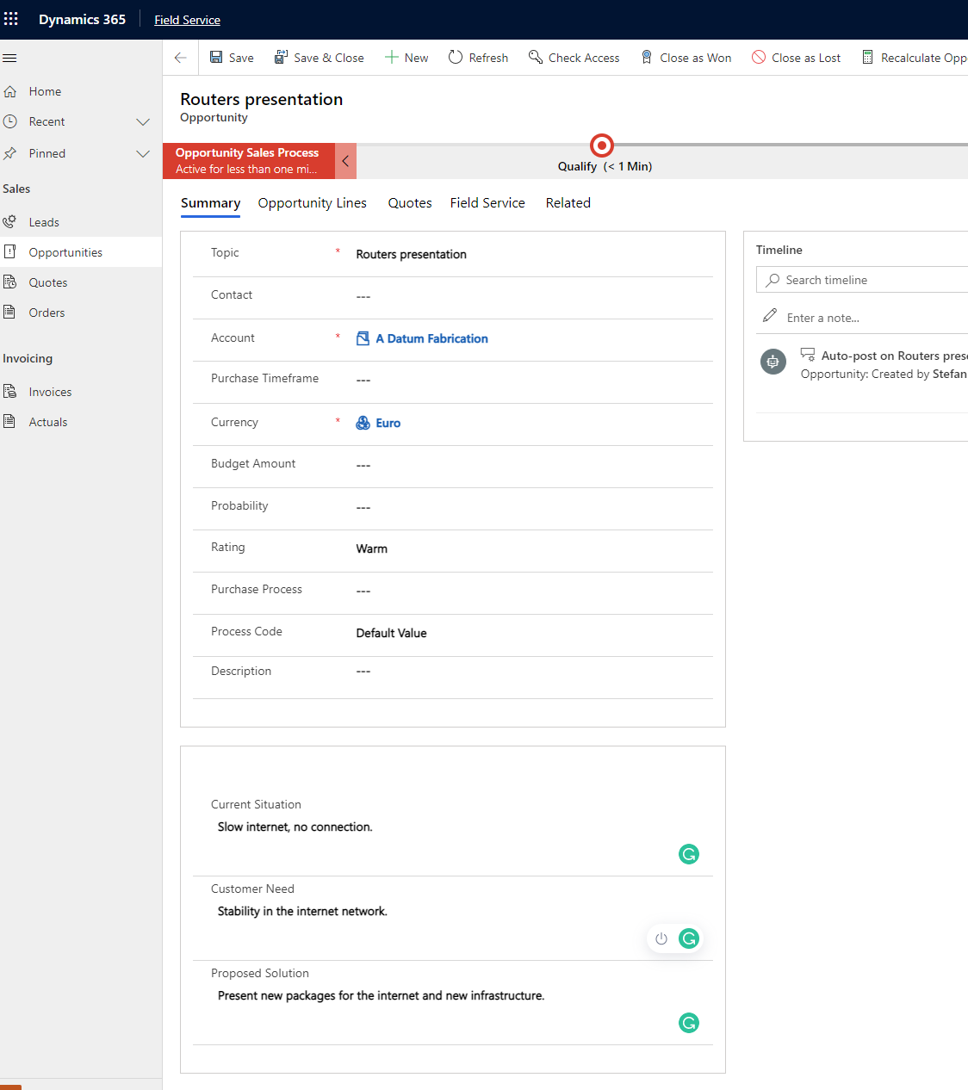
Task: Switch to the Opportunity Lines tab
Action: (x=312, y=203)
